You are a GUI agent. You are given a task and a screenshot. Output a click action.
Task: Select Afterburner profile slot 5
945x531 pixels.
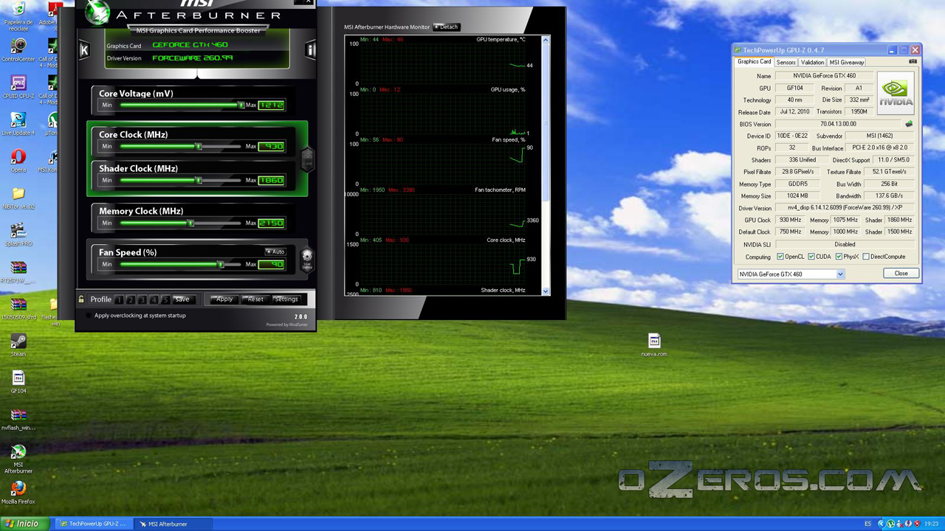pyautogui.click(x=165, y=299)
